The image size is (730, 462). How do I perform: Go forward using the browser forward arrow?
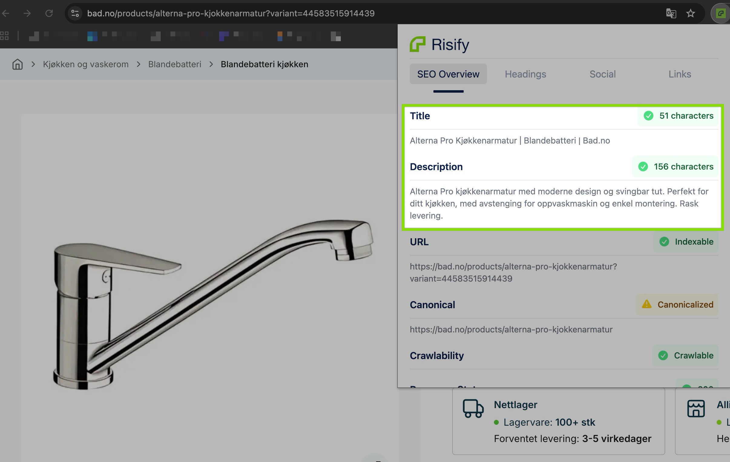[x=27, y=13]
